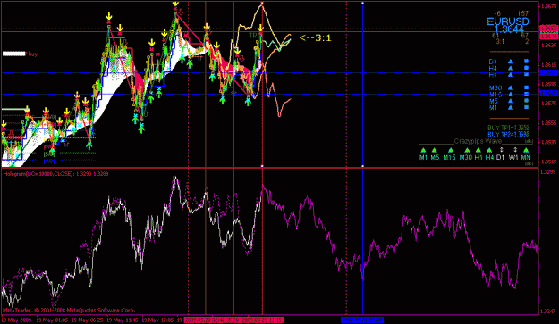The height and width of the screenshot is (324, 559).
Task: Click the blue date marker on time axis
Action: tap(362, 320)
